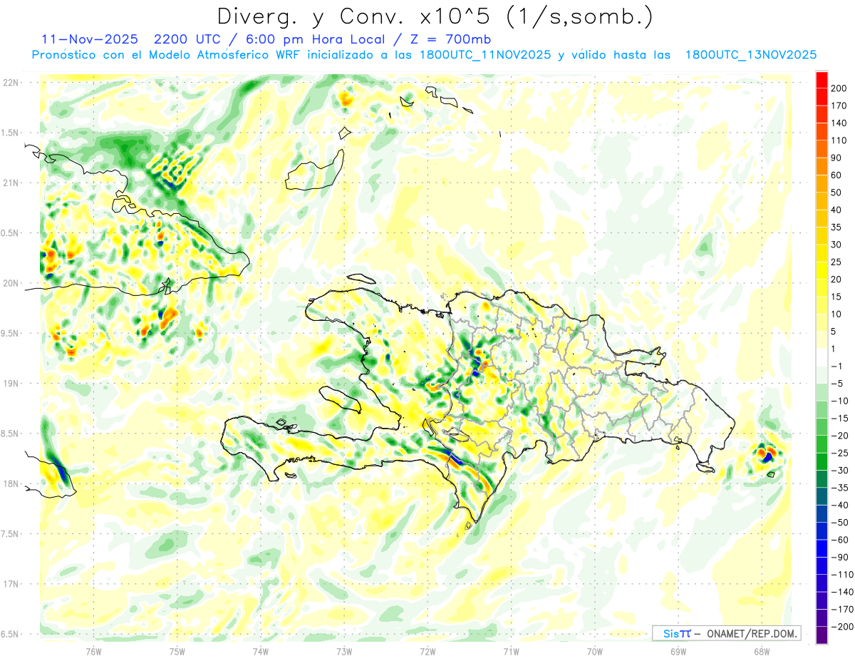The image size is (855, 661).
Task: Click the '9.5N' axis label
Action: click(x=10, y=333)
